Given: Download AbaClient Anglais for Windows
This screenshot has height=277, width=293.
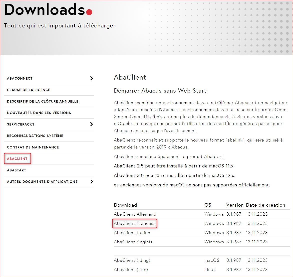Looking at the screenshot, I should pyautogui.click(x=133, y=242).
